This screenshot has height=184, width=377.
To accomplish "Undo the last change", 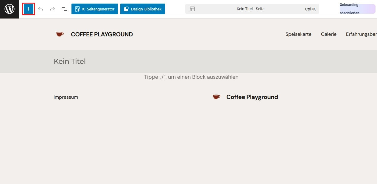I will [x=40, y=9].
